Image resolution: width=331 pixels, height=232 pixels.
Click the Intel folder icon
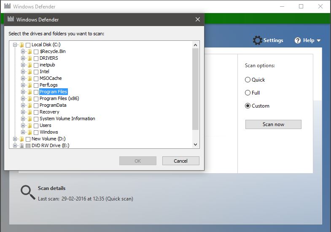pyautogui.click(x=30, y=72)
